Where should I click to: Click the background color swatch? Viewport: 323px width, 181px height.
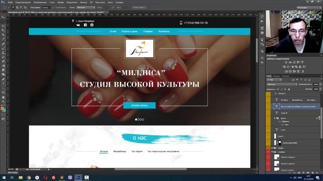pos(5,111)
